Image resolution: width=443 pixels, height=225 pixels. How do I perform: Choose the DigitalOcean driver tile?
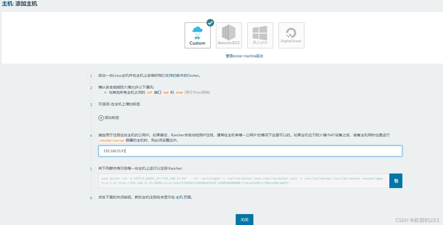[291, 35]
